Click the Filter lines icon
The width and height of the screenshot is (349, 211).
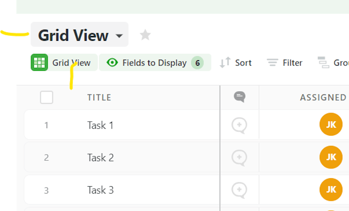point(273,62)
